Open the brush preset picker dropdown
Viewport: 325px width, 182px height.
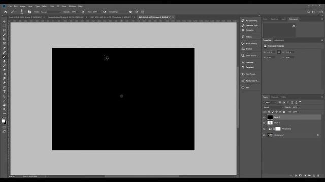click(25, 12)
